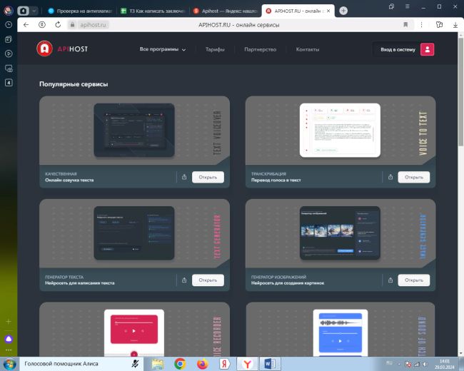This screenshot has height=371, width=464.
Task: Click the Image Generator preview thumbnail
Action: [340, 233]
